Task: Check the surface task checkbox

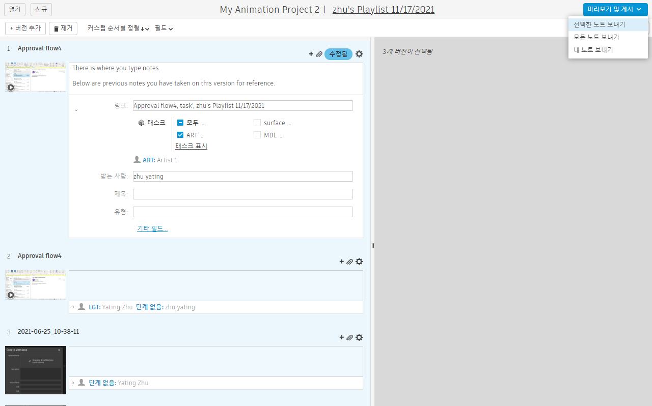Action: click(x=257, y=123)
